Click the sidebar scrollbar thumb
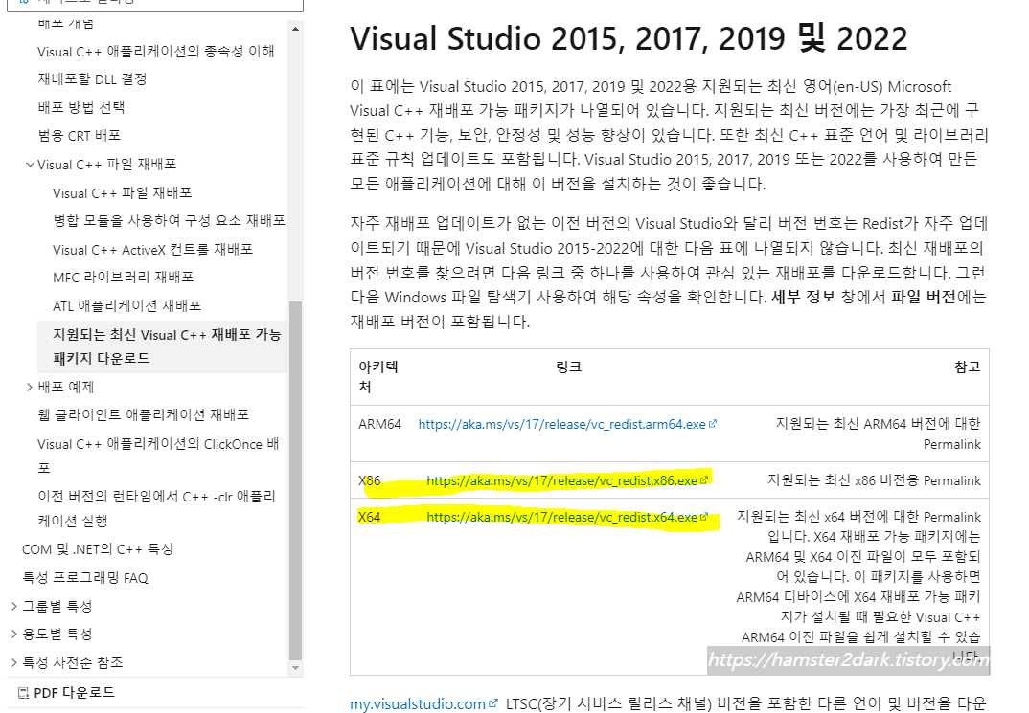Screen dimensions: 1029x713 295,480
